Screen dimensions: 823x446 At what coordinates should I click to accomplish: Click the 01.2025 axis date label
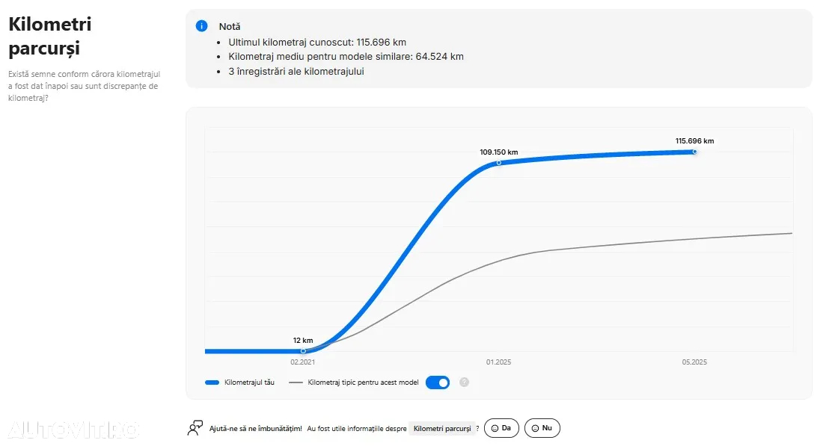[498, 362]
